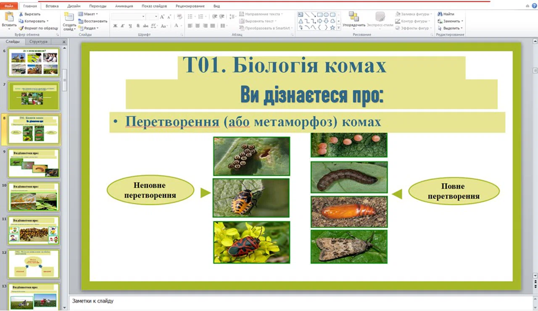The image size is (538, 311).
Task: Click the Paste (Вставить) icon
Action: tap(9, 17)
